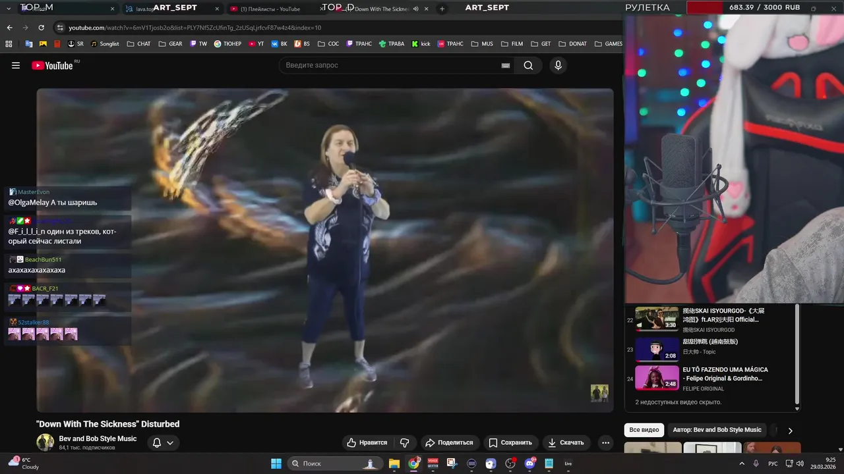The width and height of the screenshot is (844, 474).
Task: Expand the GEAR bookmarks folder
Action: point(171,44)
